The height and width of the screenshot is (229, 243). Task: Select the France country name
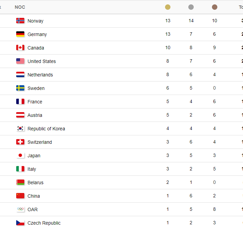[x=35, y=102]
